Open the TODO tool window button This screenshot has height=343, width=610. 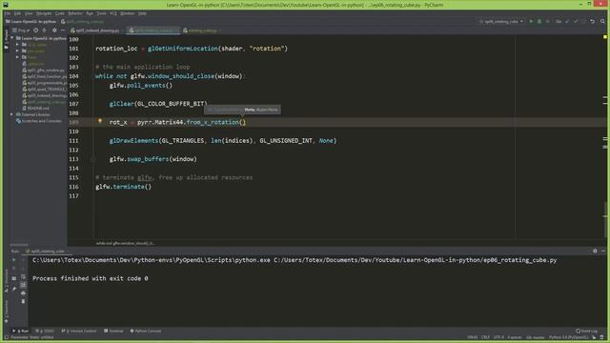coord(45,331)
